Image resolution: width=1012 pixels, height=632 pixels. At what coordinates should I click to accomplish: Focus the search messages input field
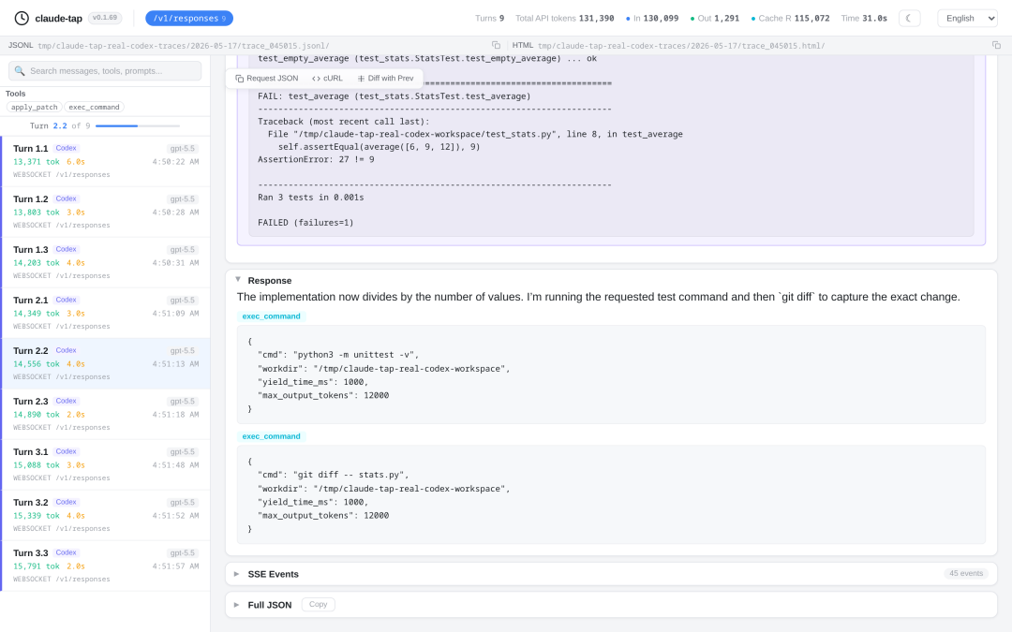click(105, 71)
